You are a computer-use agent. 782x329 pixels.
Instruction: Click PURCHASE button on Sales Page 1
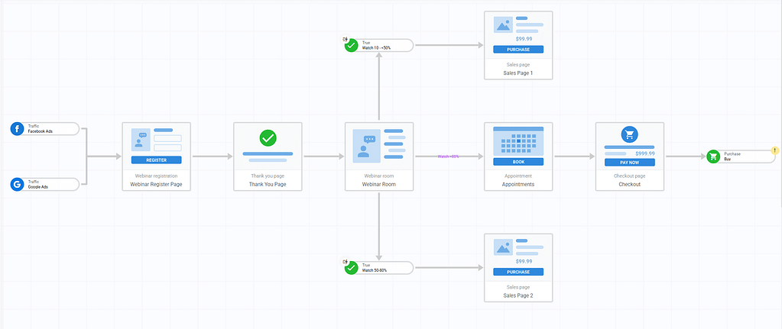[x=518, y=50]
